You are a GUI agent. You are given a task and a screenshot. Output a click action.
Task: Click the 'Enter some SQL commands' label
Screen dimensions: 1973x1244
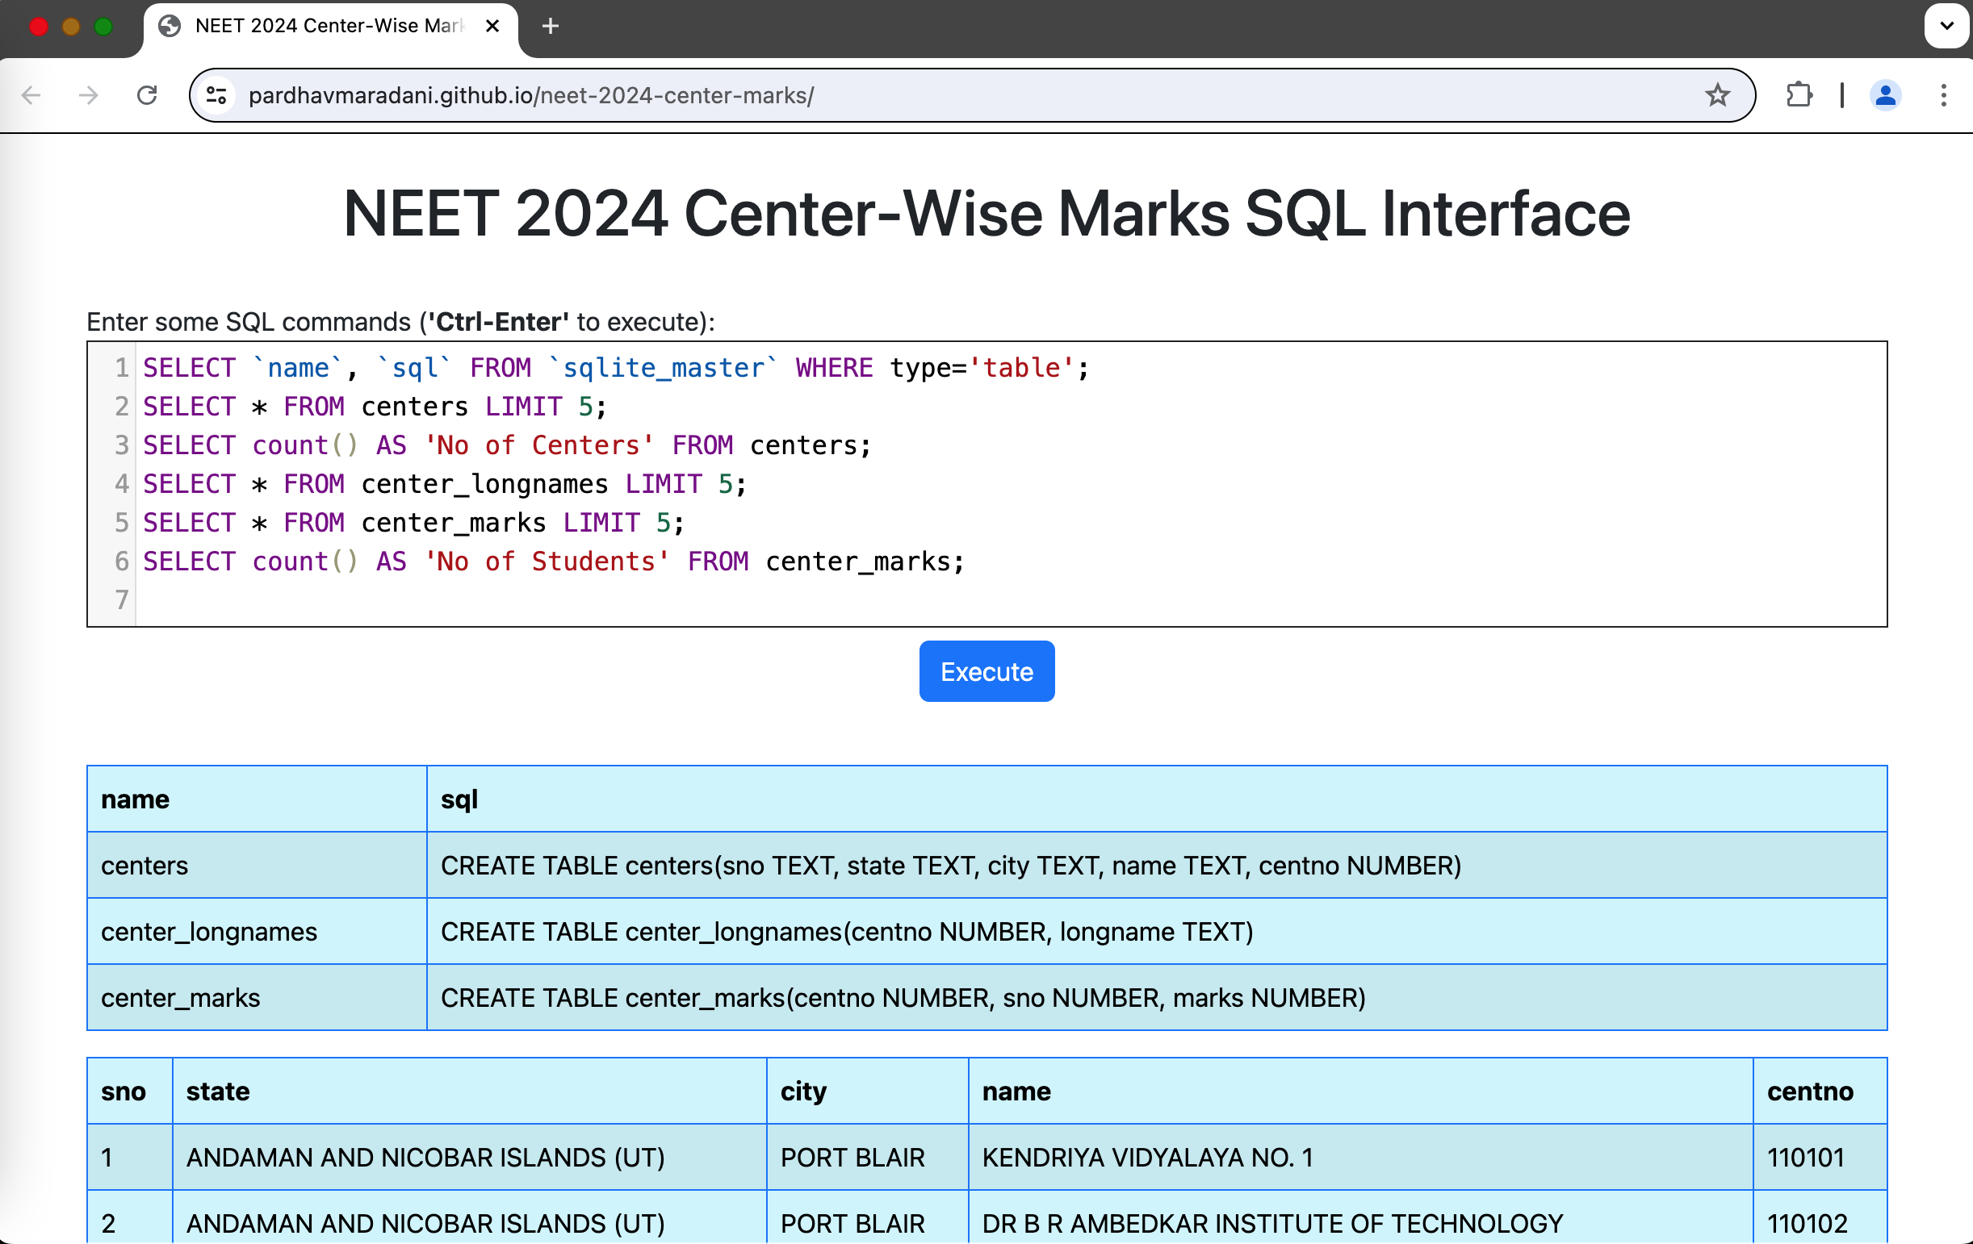400,322
